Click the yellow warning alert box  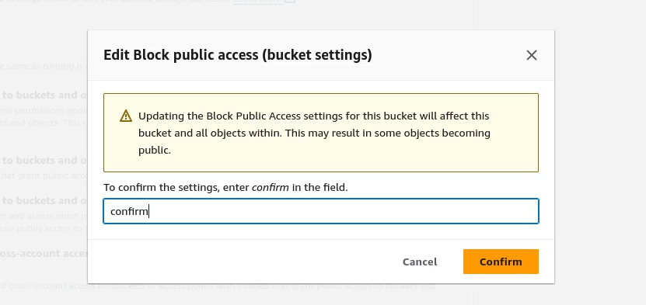point(321,133)
